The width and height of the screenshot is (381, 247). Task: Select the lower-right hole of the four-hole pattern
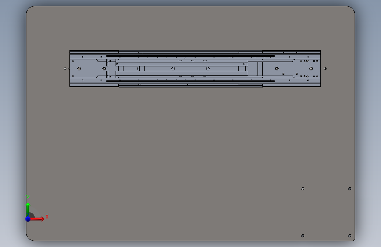click(349, 236)
